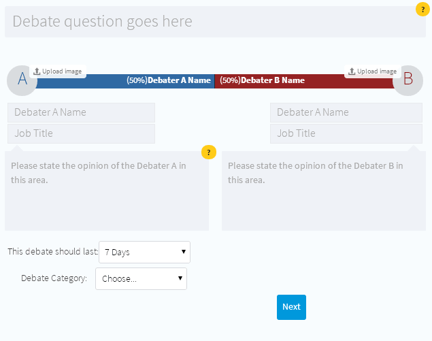
Task: Open the Debate Category dropdown
Action: (141, 278)
